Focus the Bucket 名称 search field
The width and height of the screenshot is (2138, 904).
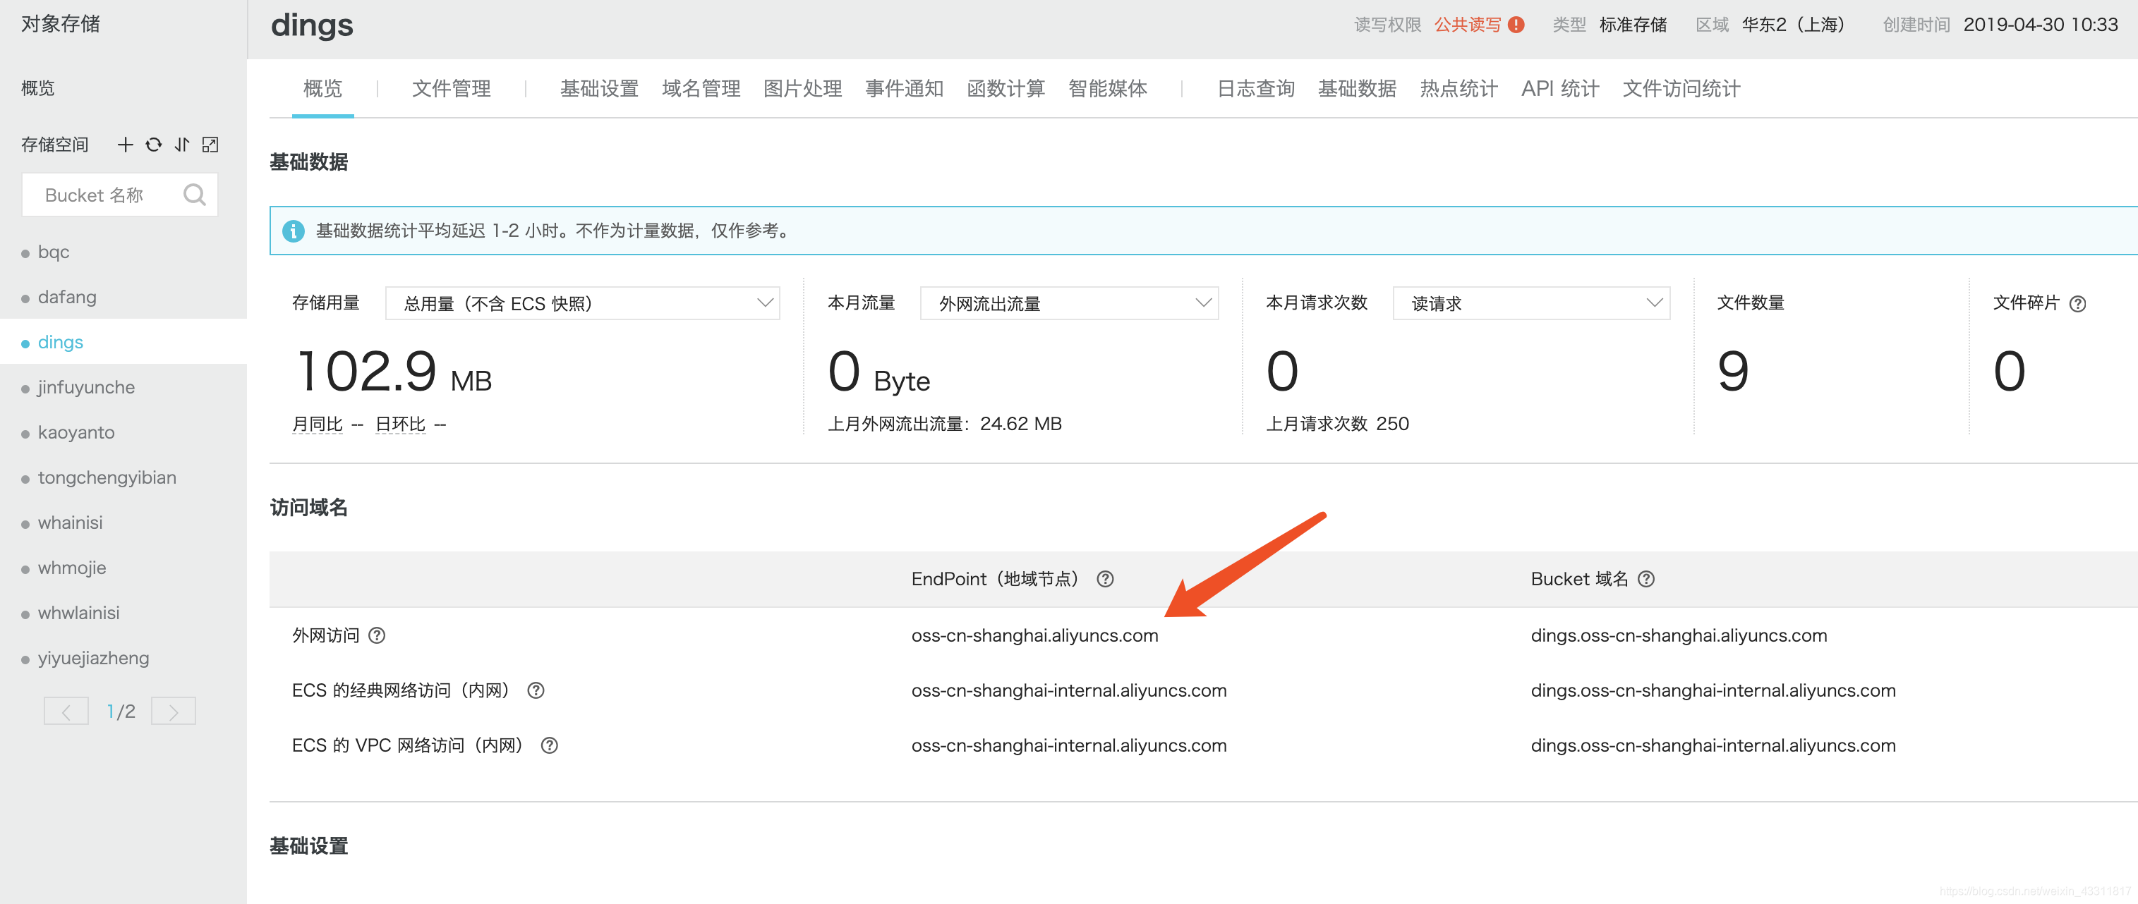click(119, 195)
